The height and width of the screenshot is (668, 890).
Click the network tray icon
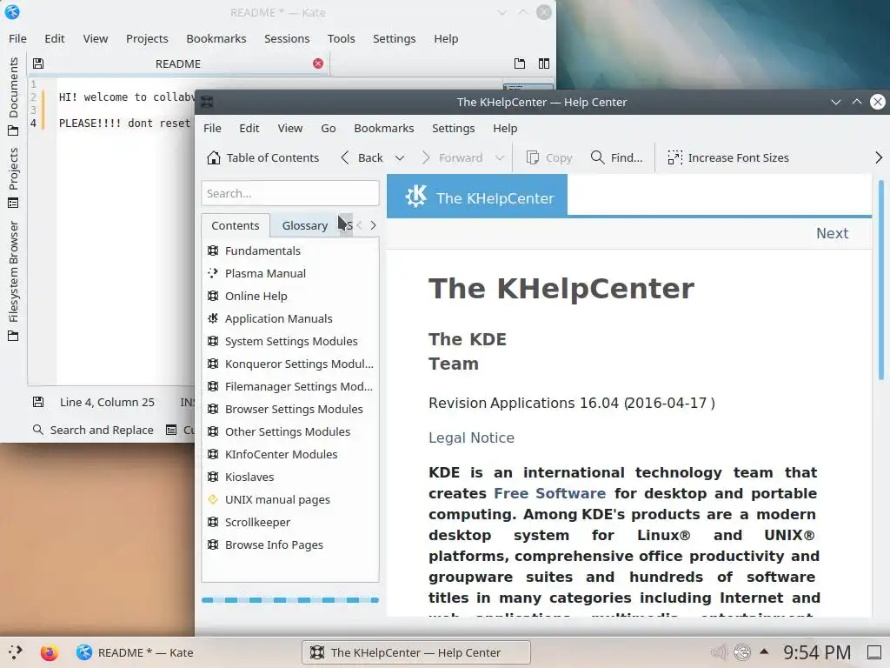coord(742,652)
